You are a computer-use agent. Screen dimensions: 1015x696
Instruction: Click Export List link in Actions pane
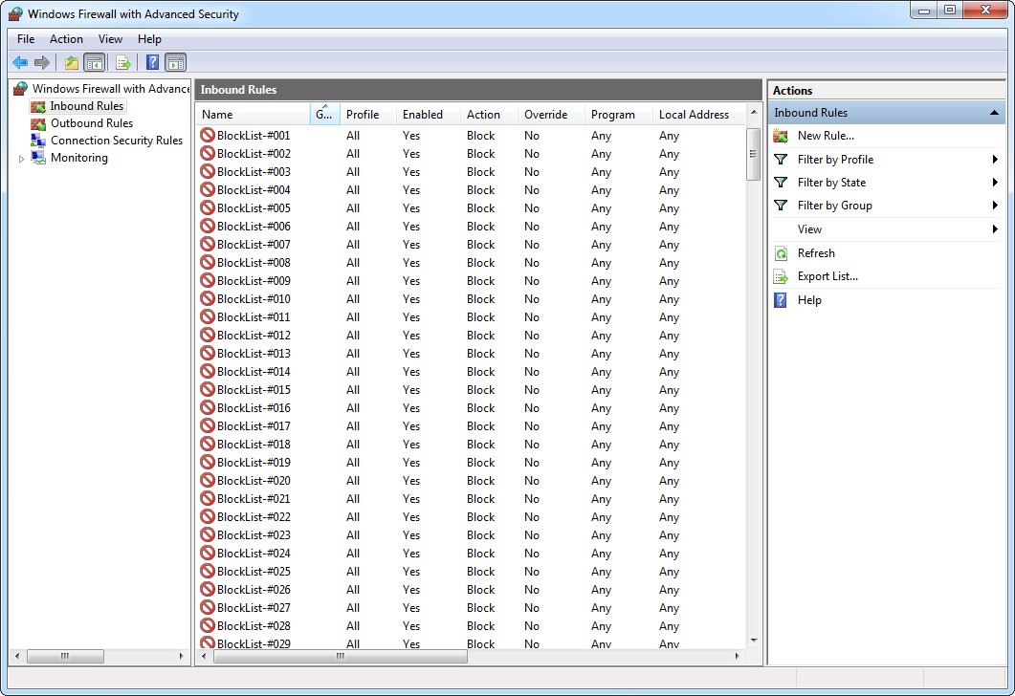point(827,276)
